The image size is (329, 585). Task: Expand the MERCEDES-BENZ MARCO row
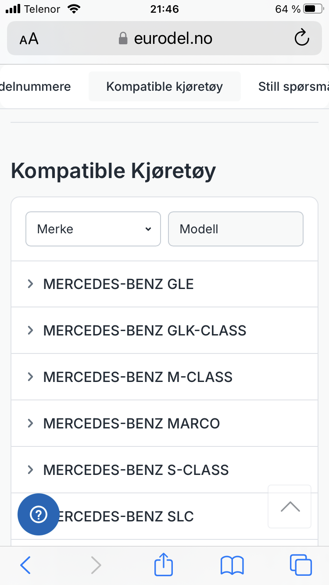(132, 423)
